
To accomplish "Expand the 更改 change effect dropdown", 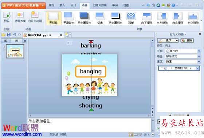I will 177,41.
